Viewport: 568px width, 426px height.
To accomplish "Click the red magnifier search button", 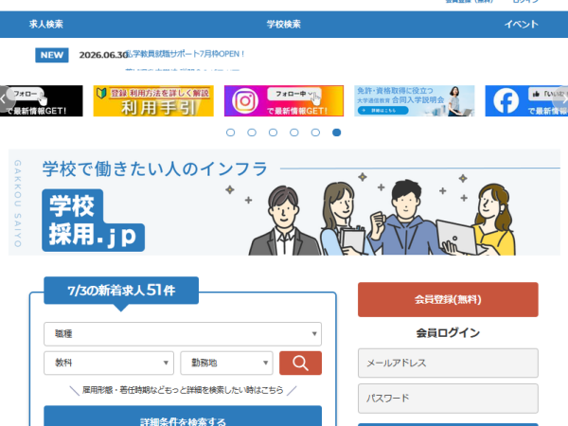I will (300, 363).
